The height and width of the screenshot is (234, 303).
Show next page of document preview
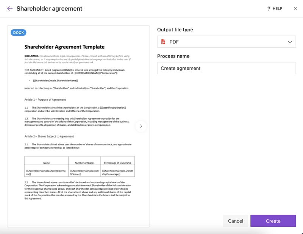pos(141,126)
